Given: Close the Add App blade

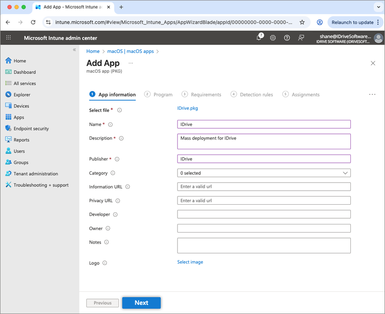Looking at the screenshot, I should click(x=373, y=63).
